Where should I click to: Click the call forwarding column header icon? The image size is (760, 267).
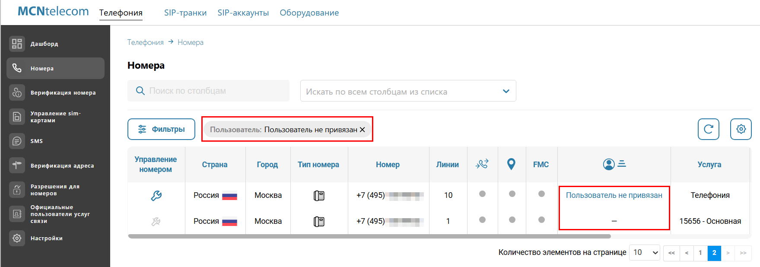click(482, 164)
